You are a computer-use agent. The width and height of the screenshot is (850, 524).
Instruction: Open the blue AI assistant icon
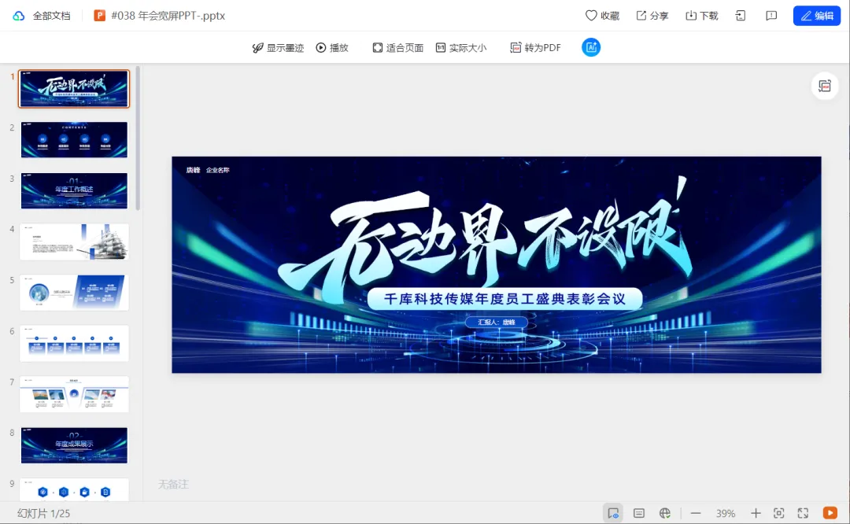coord(591,48)
